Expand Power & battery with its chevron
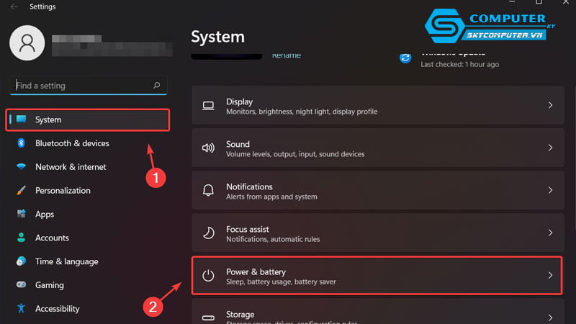 [x=550, y=275]
